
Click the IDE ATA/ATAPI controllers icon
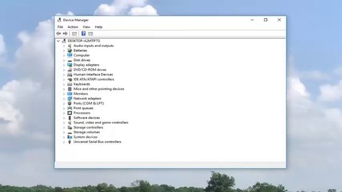point(69,79)
